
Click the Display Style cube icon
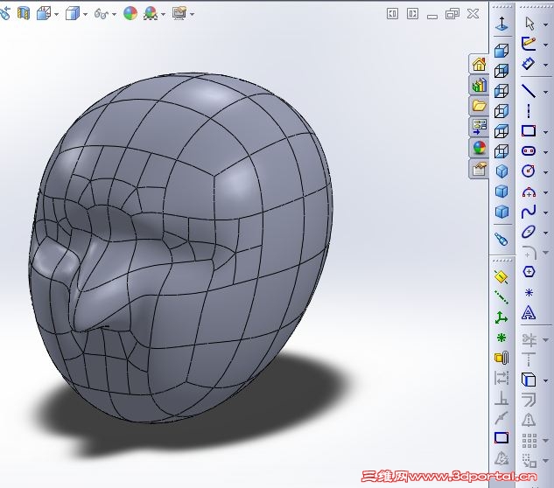pyautogui.click(x=73, y=14)
